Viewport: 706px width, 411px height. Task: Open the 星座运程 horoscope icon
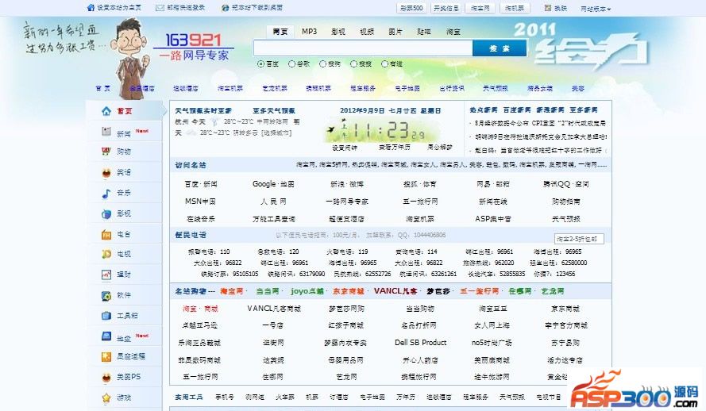pos(106,356)
